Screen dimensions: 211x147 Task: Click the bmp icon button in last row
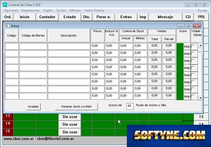point(187,96)
